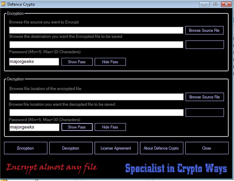Click the Encryption 'Password (Min=5, Max=30 Characters)' label
The image size is (234, 181).
pos(45,52)
